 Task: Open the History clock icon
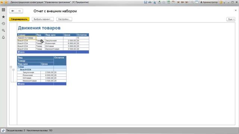click(3, 23)
